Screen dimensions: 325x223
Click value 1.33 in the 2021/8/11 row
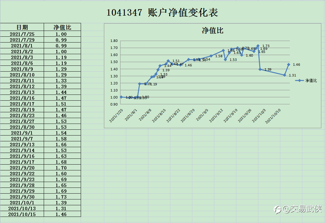click(x=62, y=80)
